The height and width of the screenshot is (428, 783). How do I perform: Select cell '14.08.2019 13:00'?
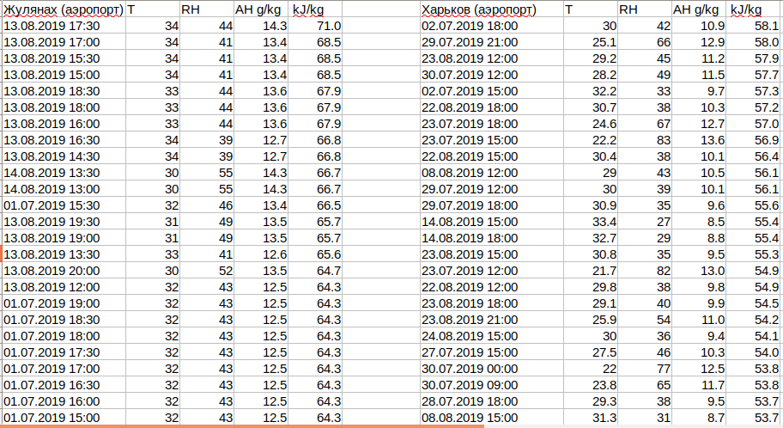click(x=64, y=189)
